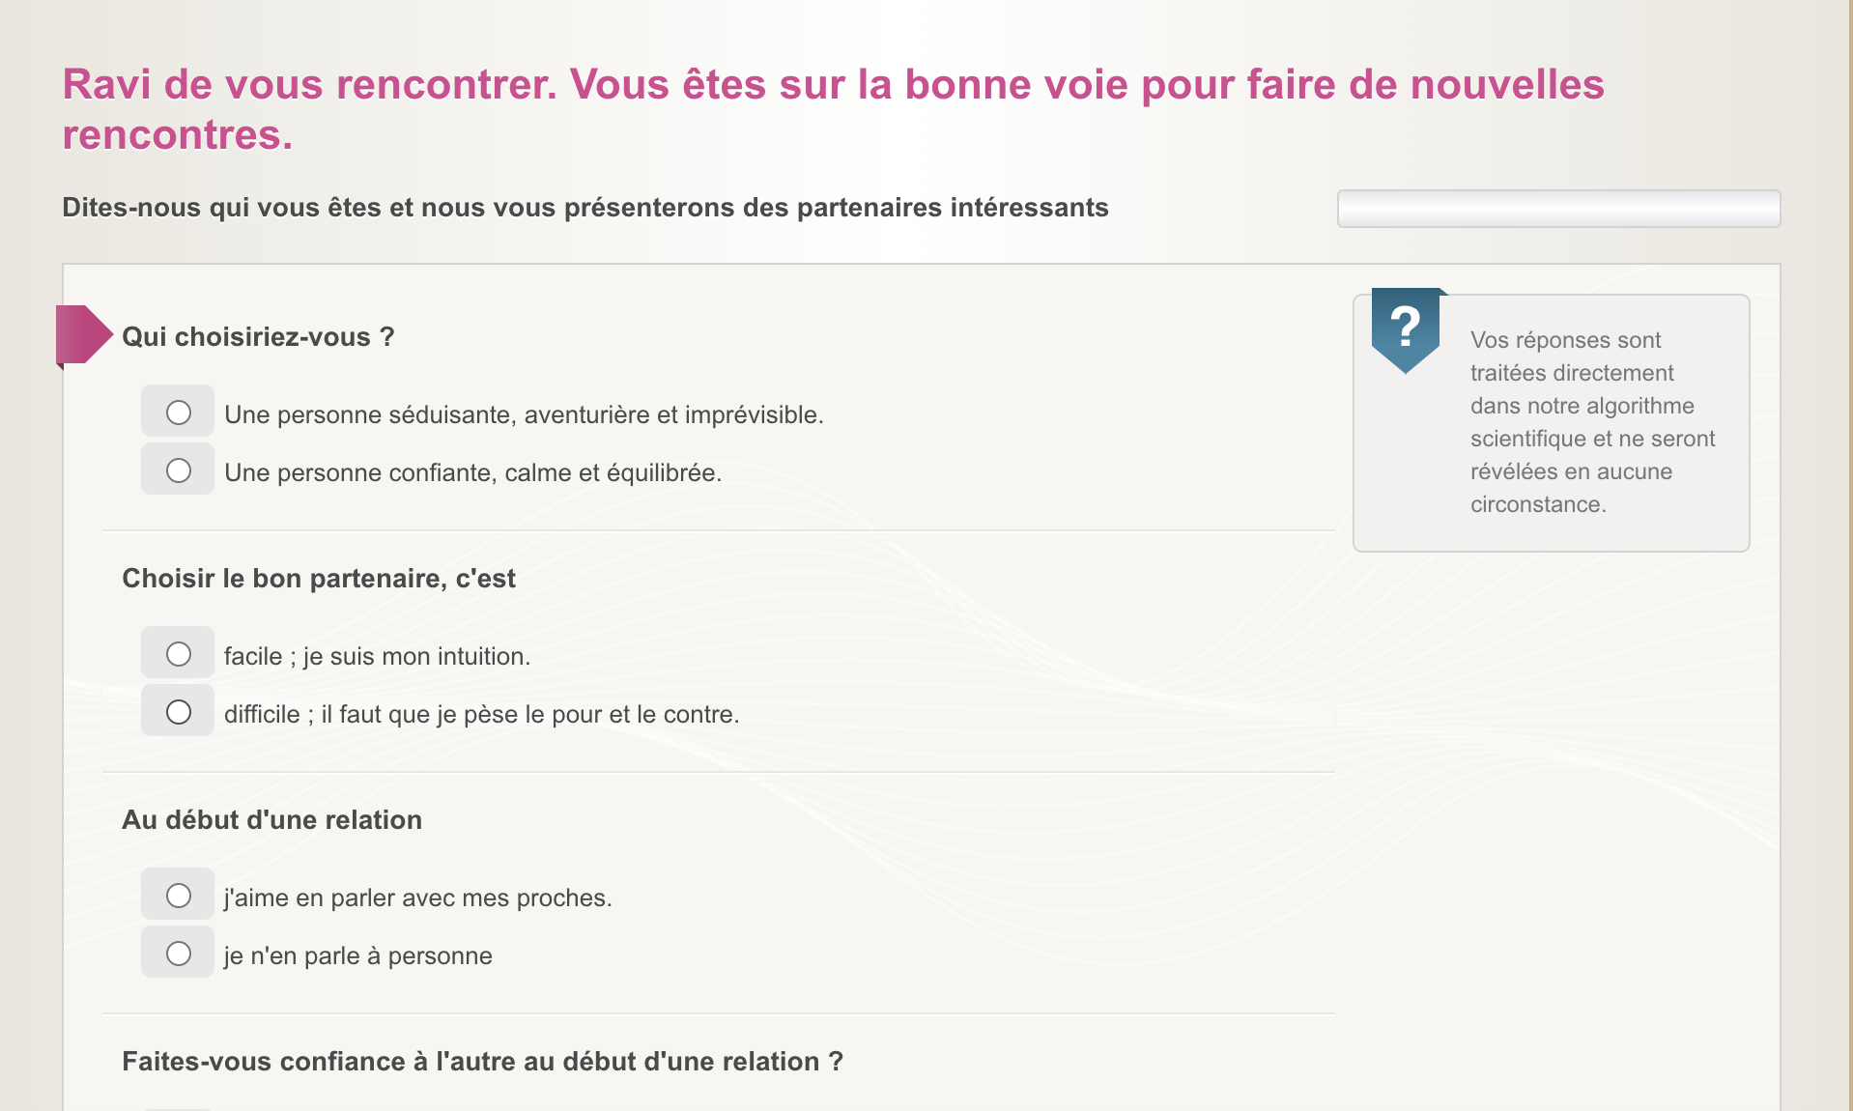Screen dimensions: 1853x1111
Task: Click the blue question mark help icon
Action: (1406, 329)
